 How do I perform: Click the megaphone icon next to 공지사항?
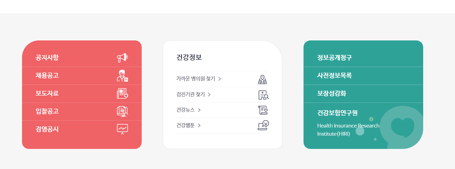[122, 57]
